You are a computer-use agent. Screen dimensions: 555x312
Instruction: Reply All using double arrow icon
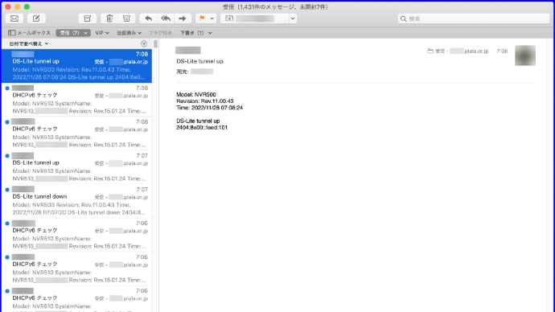166,18
